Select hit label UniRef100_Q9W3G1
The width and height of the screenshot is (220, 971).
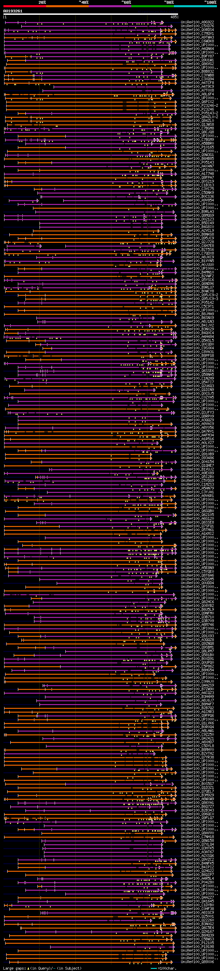pyautogui.click(x=197, y=155)
